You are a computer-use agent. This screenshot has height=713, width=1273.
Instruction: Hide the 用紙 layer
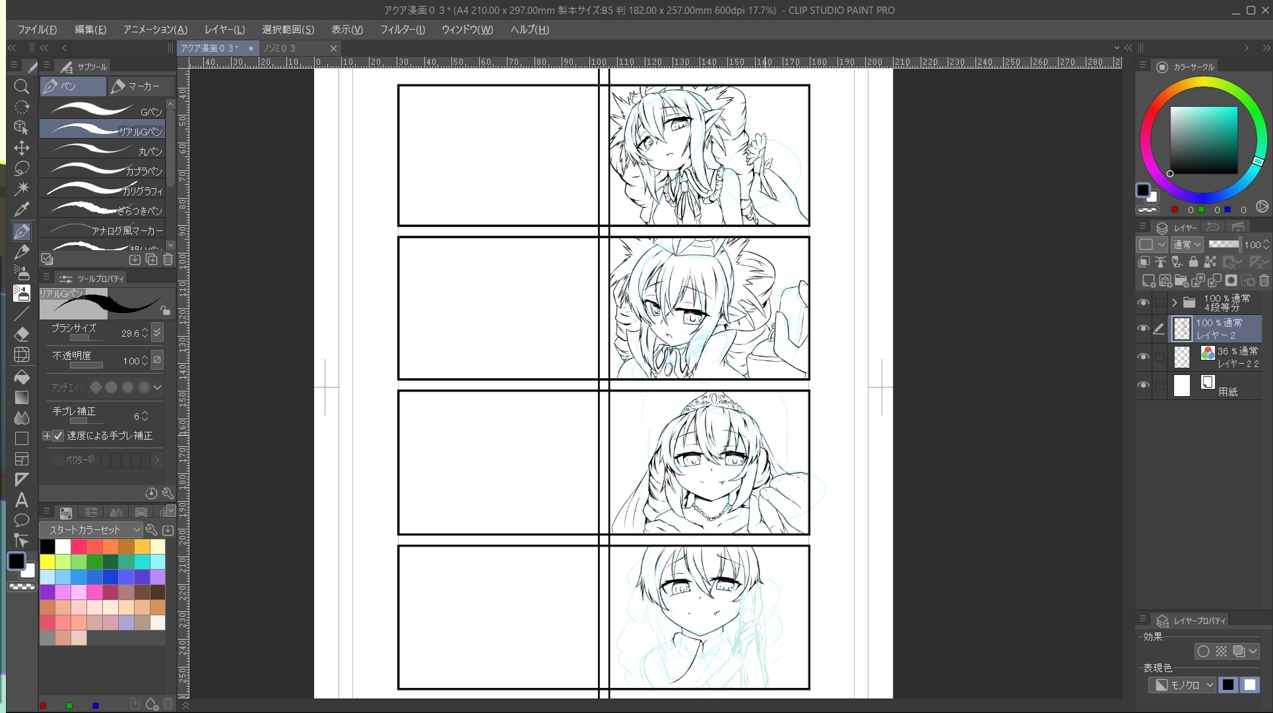(1143, 385)
